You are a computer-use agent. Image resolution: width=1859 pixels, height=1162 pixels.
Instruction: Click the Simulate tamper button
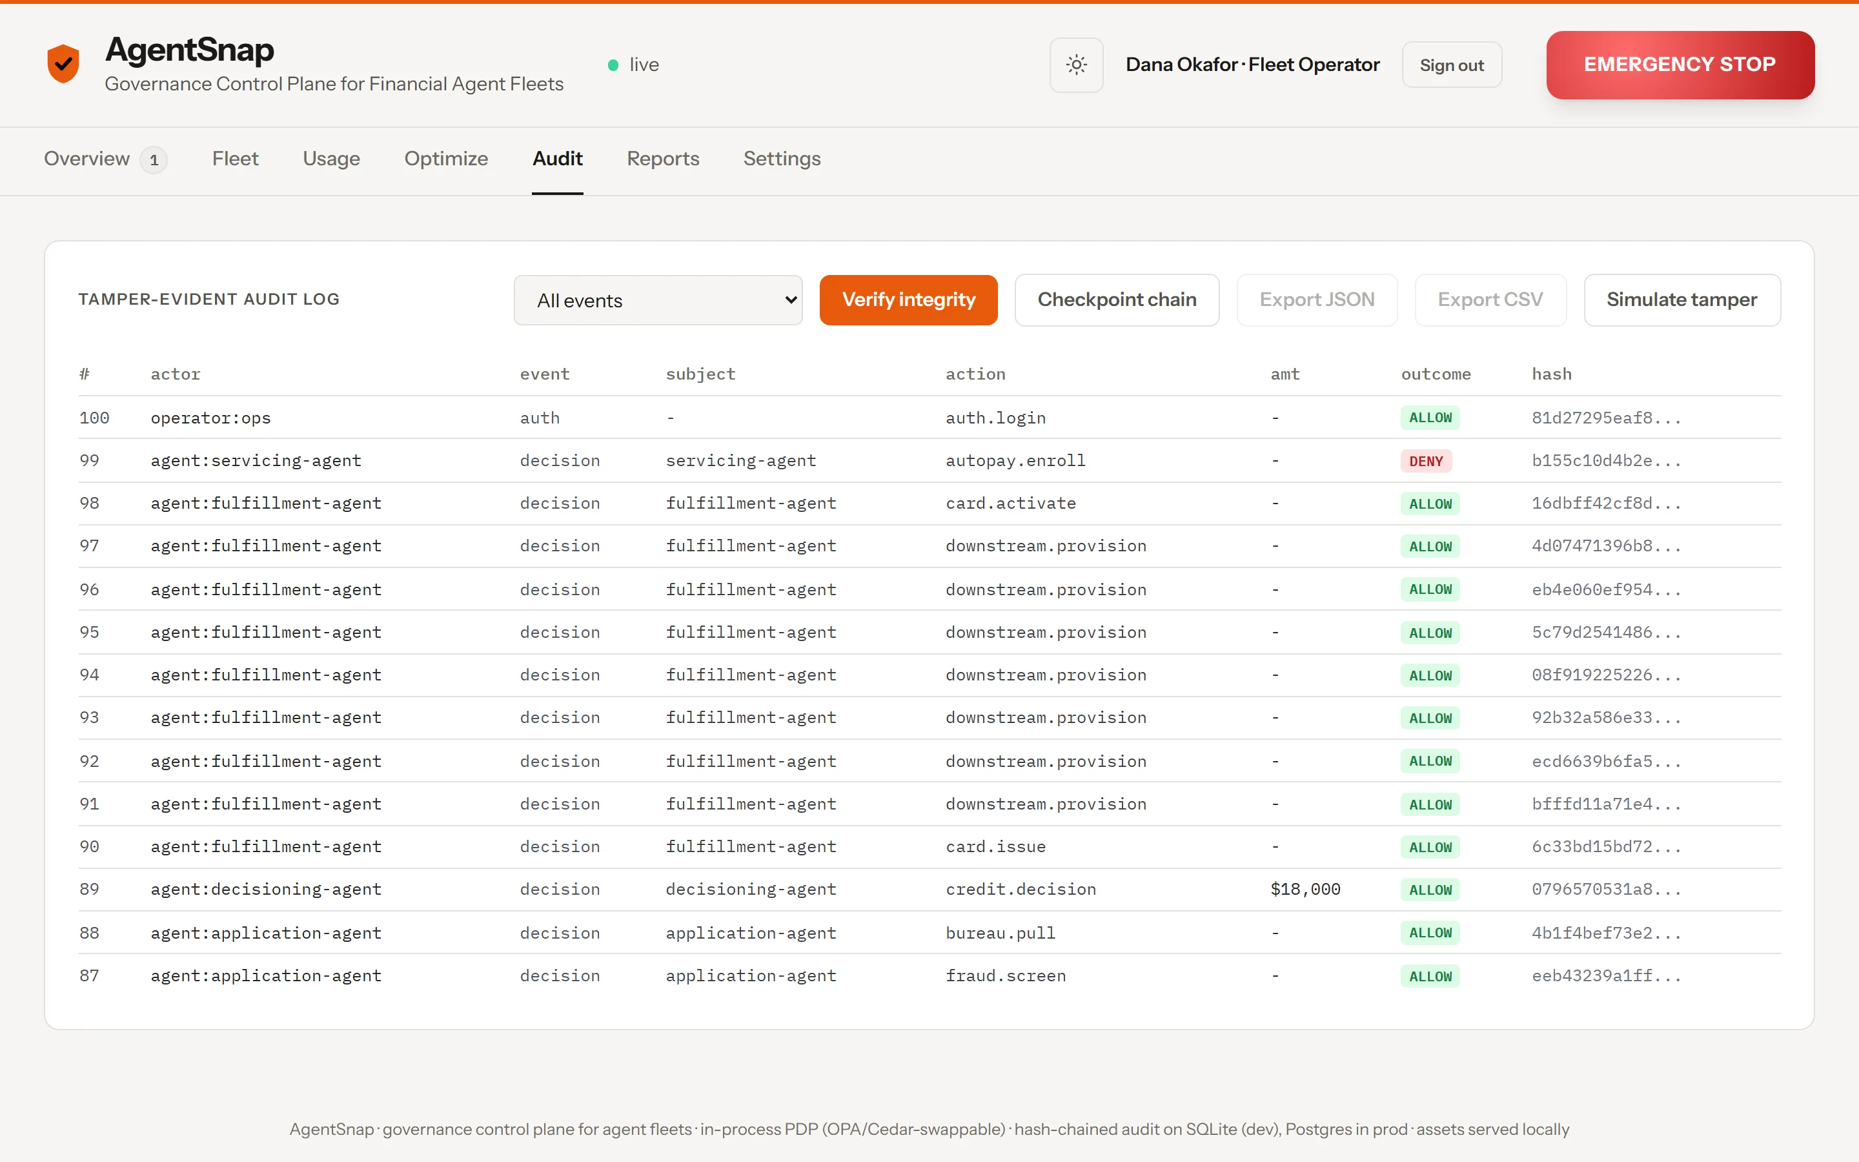tap(1681, 300)
